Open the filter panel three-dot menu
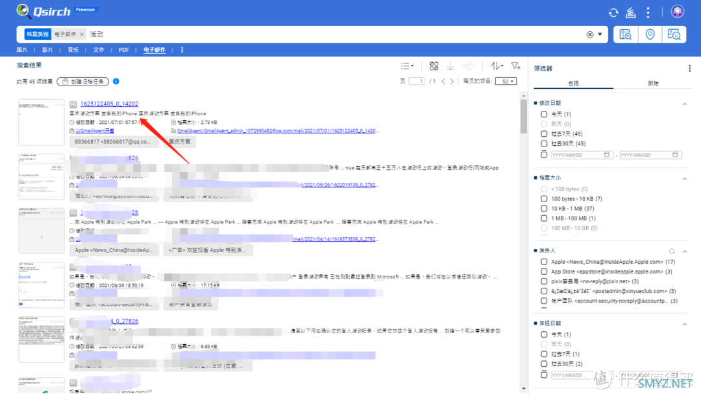The width and height of the screenshot is (701, 396). click(x=689, y=68)
